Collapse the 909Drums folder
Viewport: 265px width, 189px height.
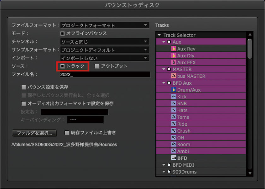(x=164, y=172)
